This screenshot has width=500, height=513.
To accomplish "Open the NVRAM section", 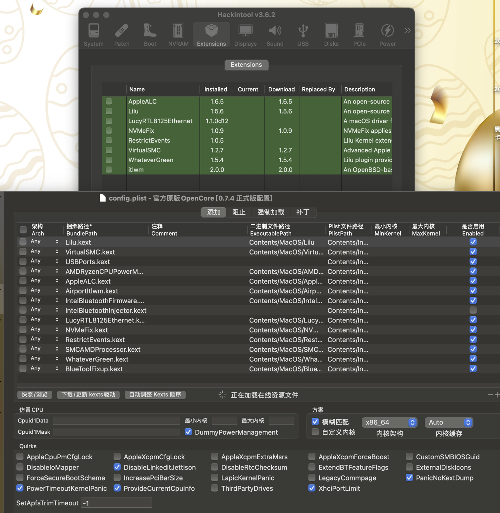I will 178,35.
